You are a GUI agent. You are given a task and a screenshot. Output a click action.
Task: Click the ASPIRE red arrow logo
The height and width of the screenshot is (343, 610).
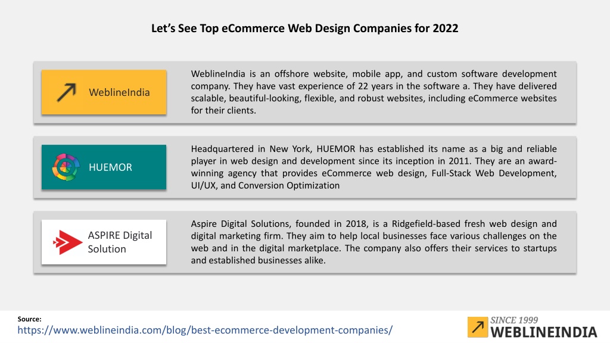click(67, 242)
